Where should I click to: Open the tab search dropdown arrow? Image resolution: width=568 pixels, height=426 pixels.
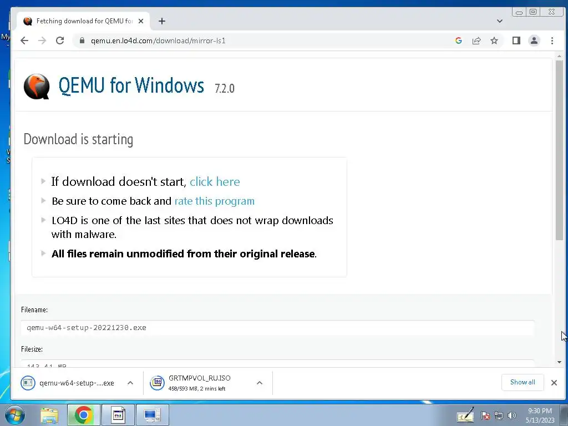500,21
